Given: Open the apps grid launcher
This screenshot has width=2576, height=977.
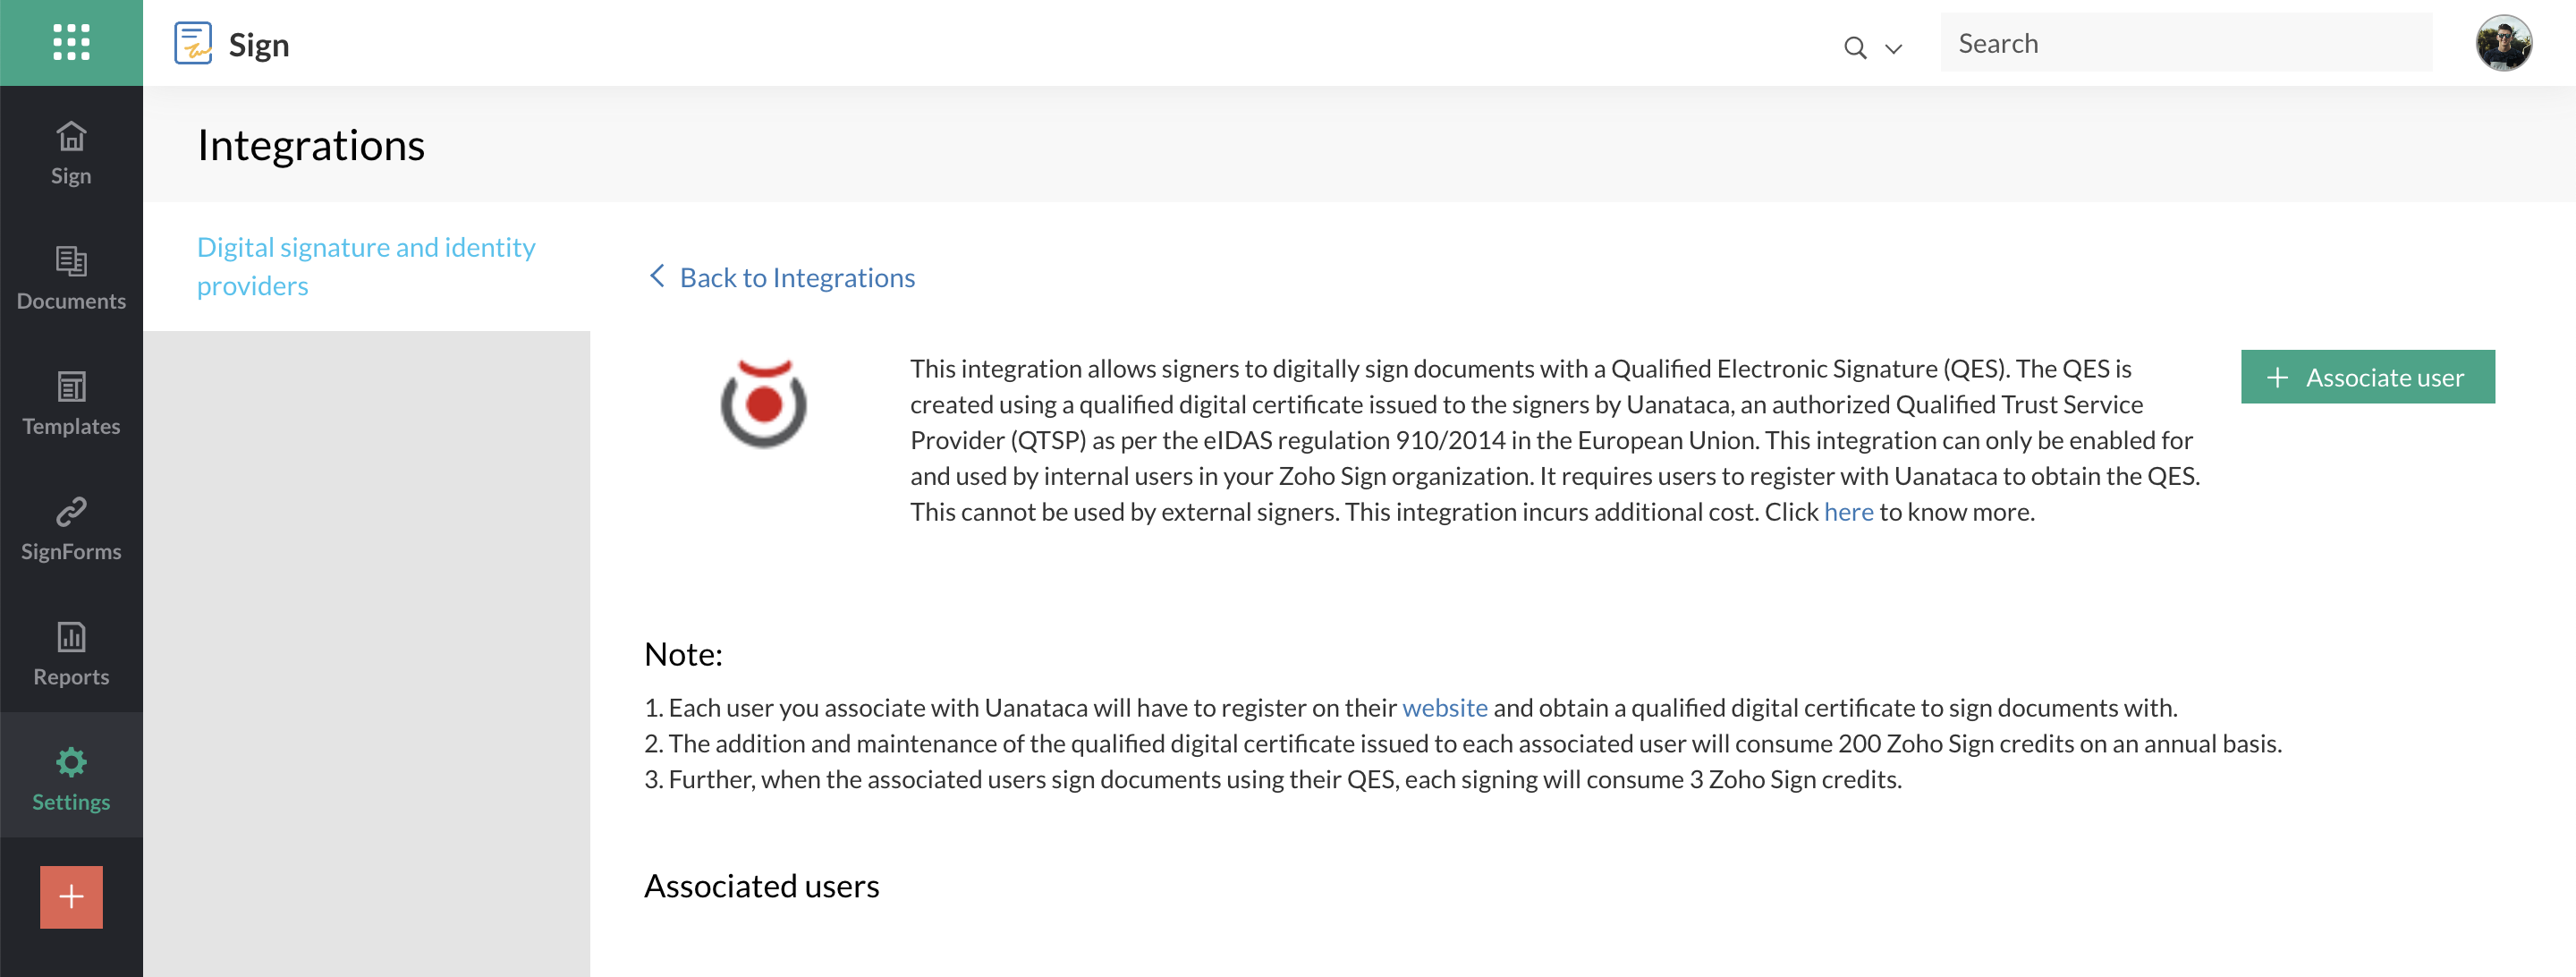Looking at the screenshot, I should coord(71,42).
